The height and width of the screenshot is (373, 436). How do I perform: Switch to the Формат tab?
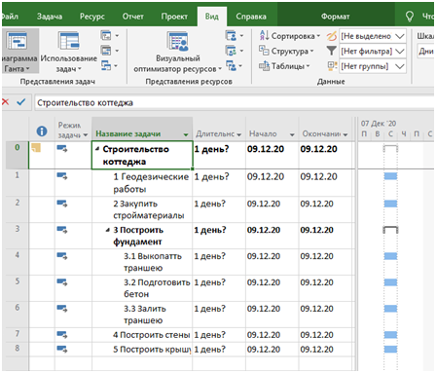pos(335,17)
